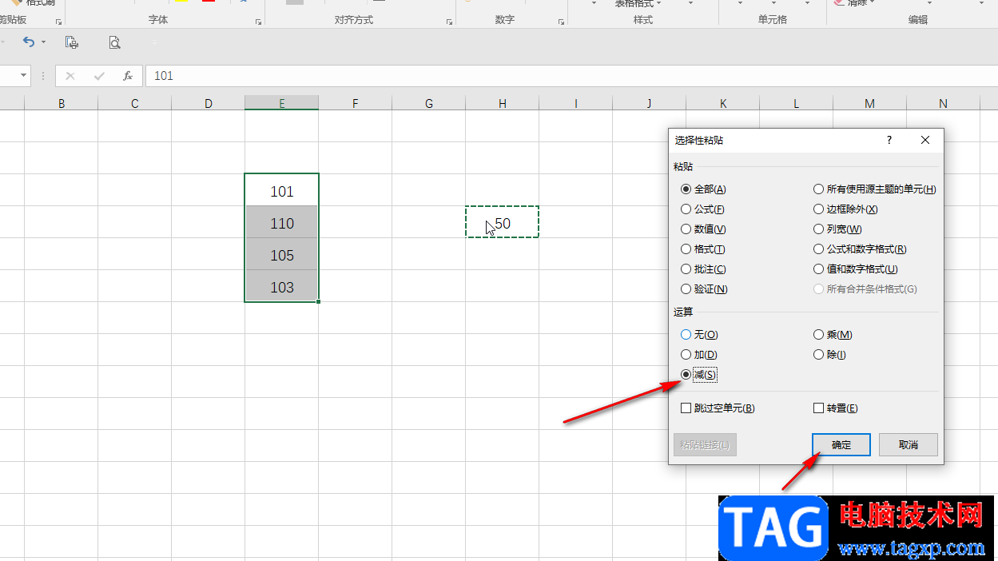Select the 边框除外(X) paste option
Screen dimensions: 998x561
(x=845, y=209)
